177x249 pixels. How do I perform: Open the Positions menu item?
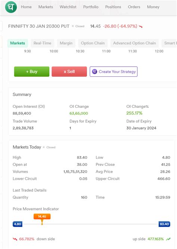pyautogui.click(x=113, y=7)
